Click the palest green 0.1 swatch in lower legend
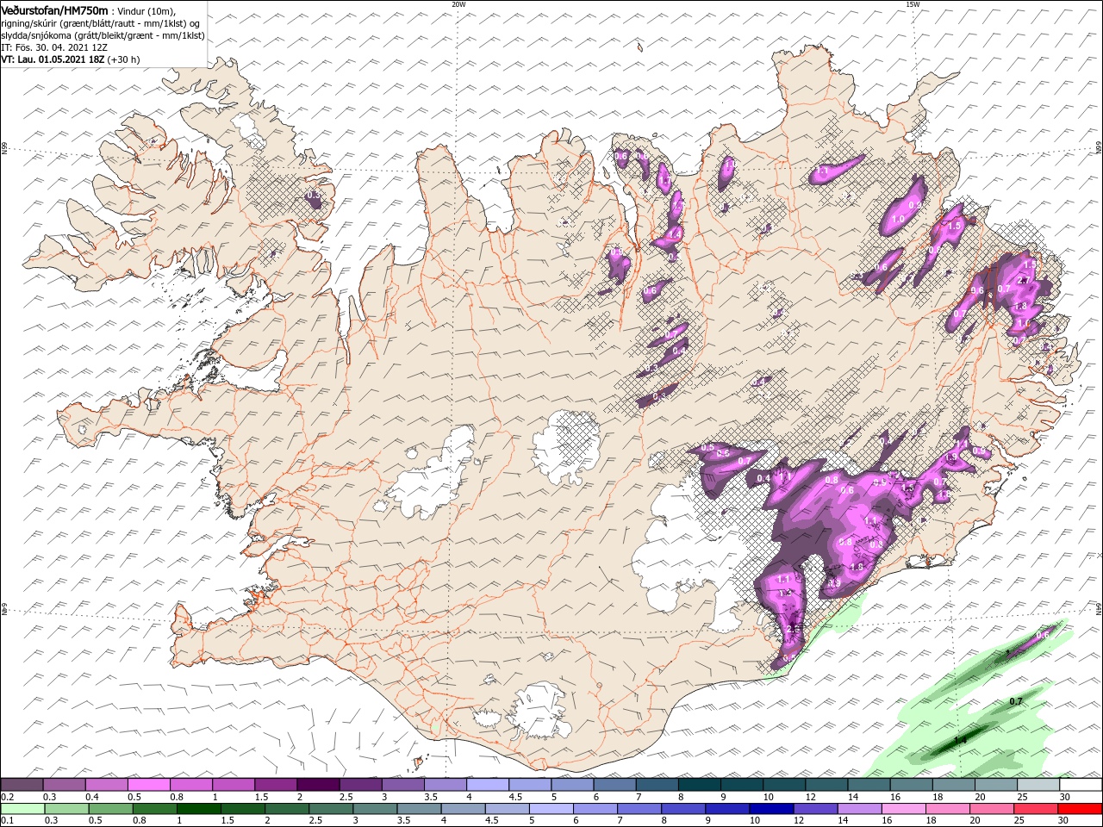Screen dimensions: 1103x827 23,808
